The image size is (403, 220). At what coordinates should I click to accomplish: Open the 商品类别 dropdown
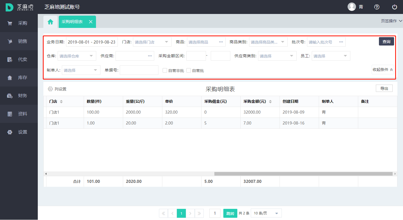pyautogui.click(x=268, y=42)
